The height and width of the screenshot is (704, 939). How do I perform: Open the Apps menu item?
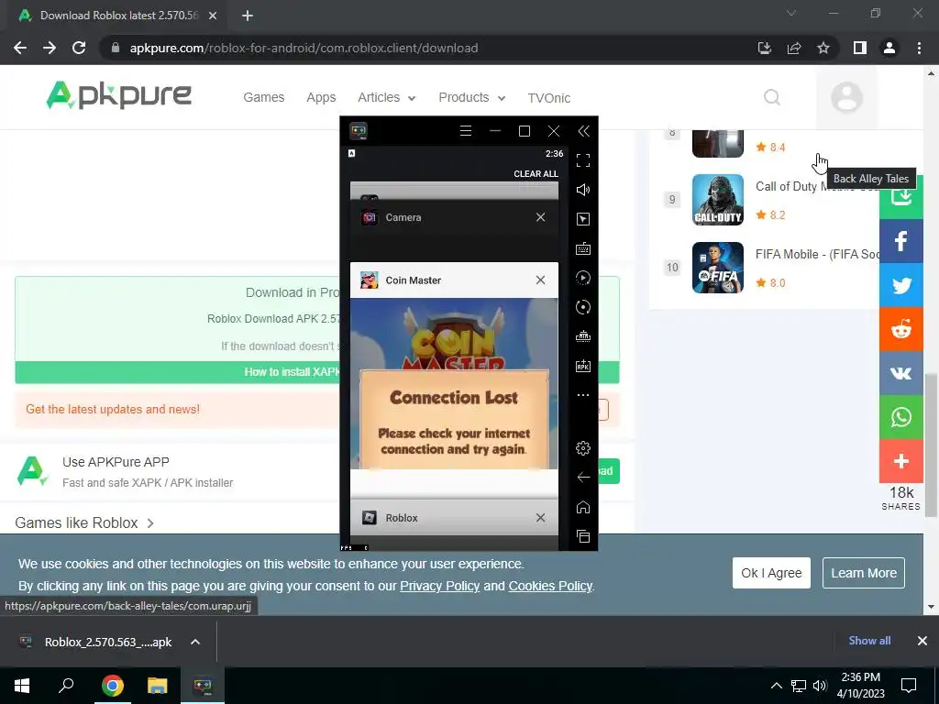tap(321, 97)
